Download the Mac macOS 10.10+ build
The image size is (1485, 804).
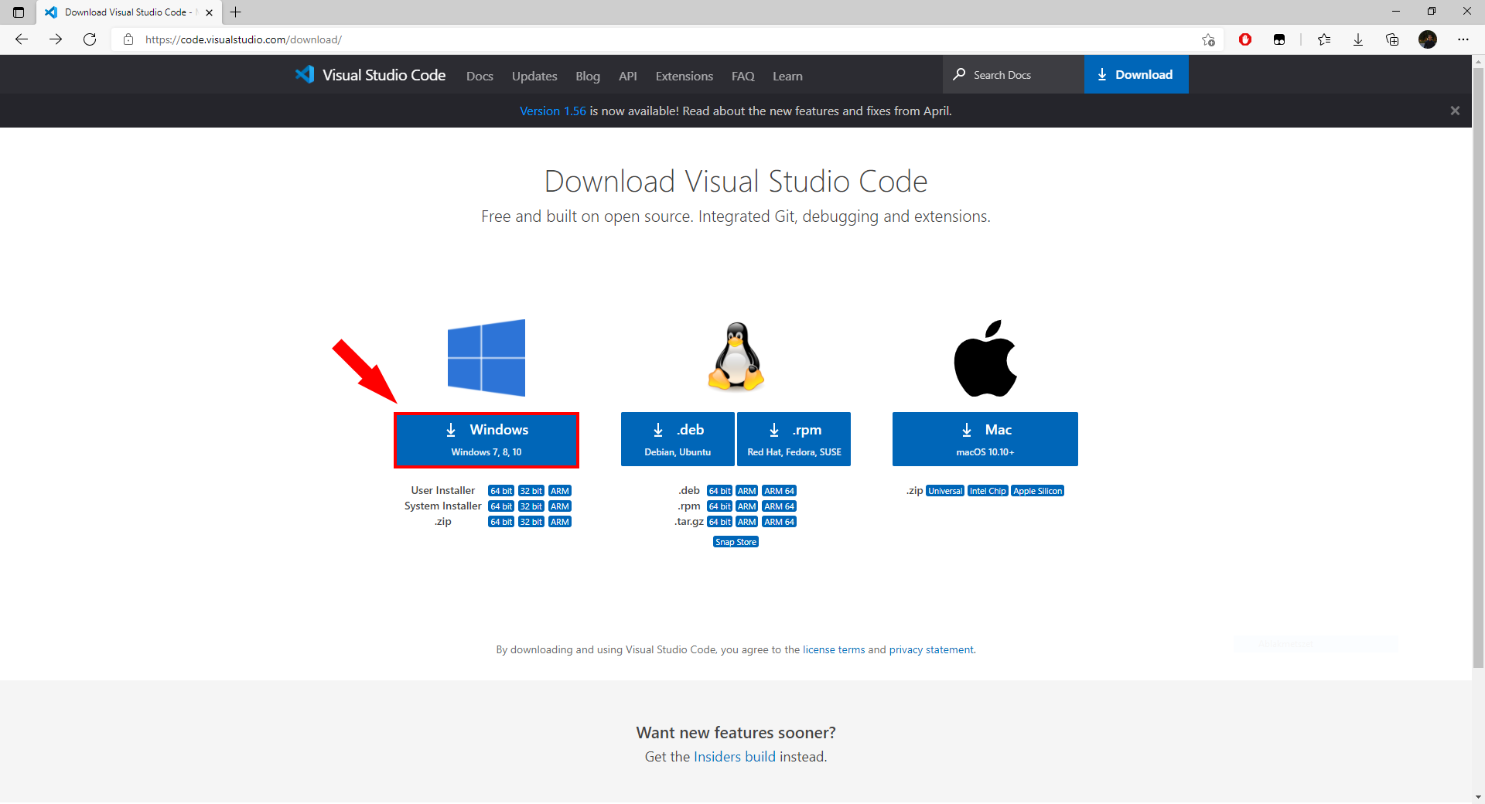click(985, 439)
